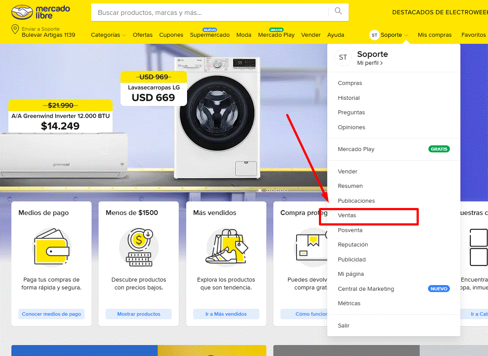
Task: Select Compras in the account menu
Action: (350, 83)
